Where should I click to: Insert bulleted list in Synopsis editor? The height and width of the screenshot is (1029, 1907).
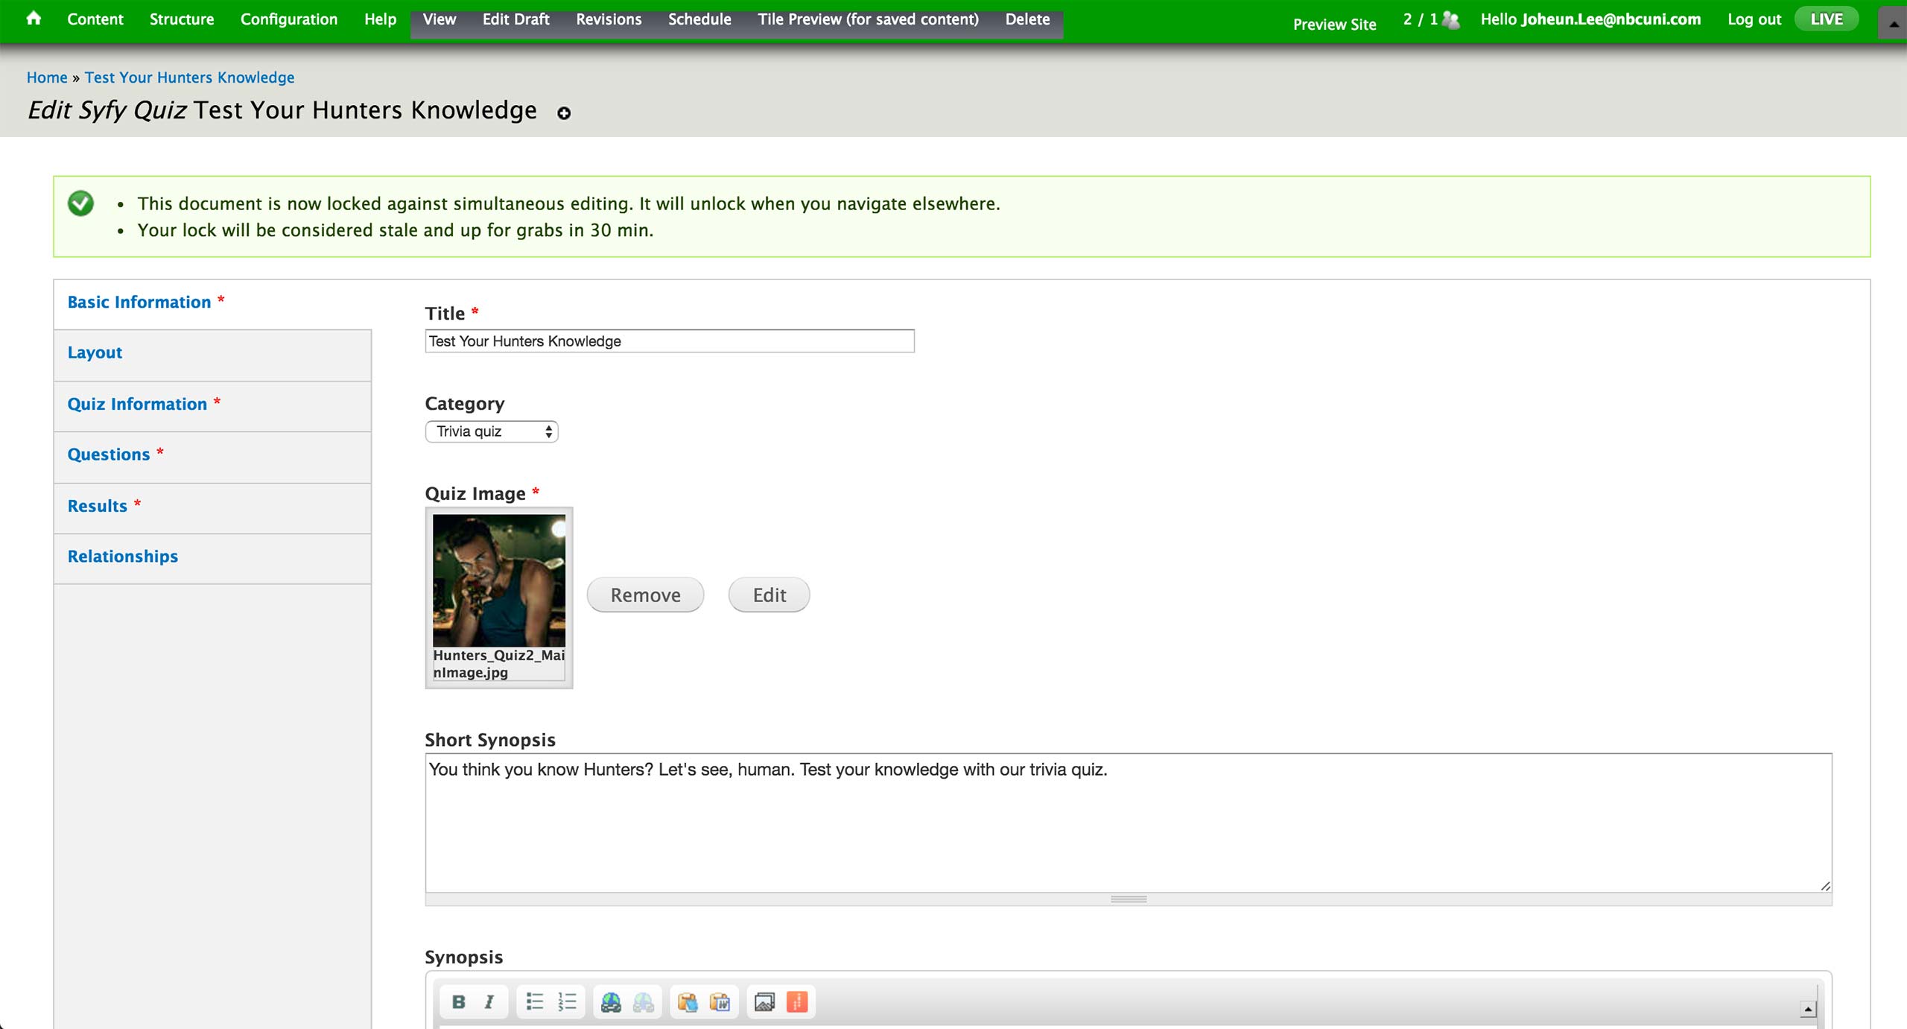coord(534,1002)
